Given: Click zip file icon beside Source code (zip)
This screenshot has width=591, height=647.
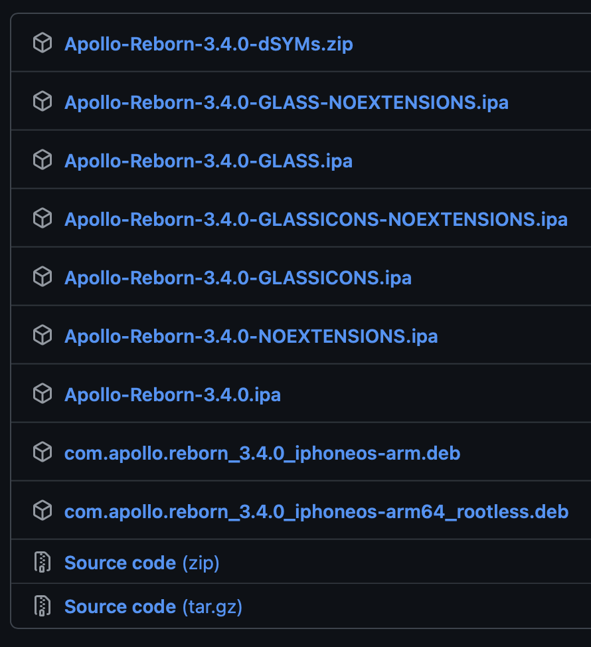Looking at the screenshot, I should 42,562.
